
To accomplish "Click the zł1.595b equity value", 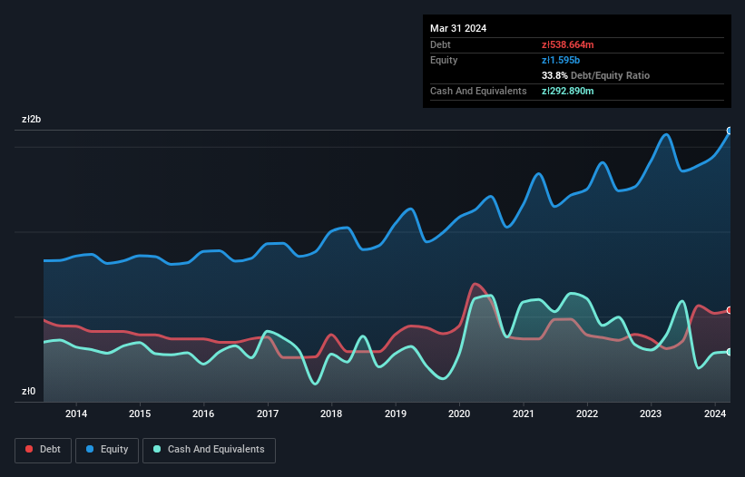I will point(561,60).
